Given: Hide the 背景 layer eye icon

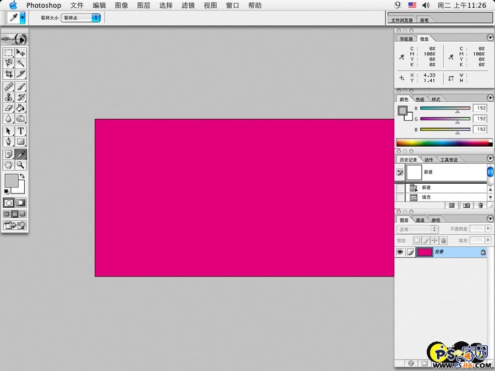Looking at the screenshot, I should click(400, 252).
